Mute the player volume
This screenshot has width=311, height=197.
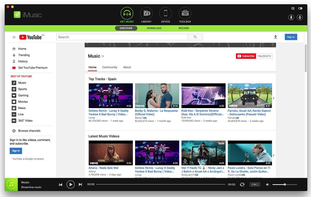tap(267, 184)
